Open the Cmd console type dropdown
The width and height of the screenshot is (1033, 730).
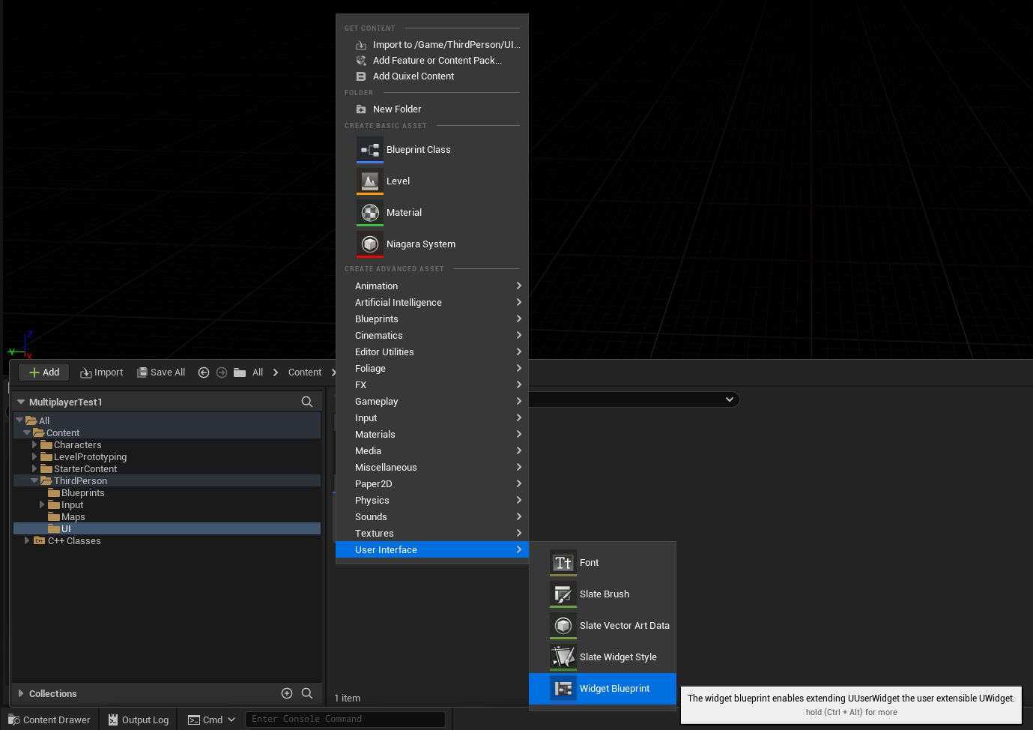230,719
